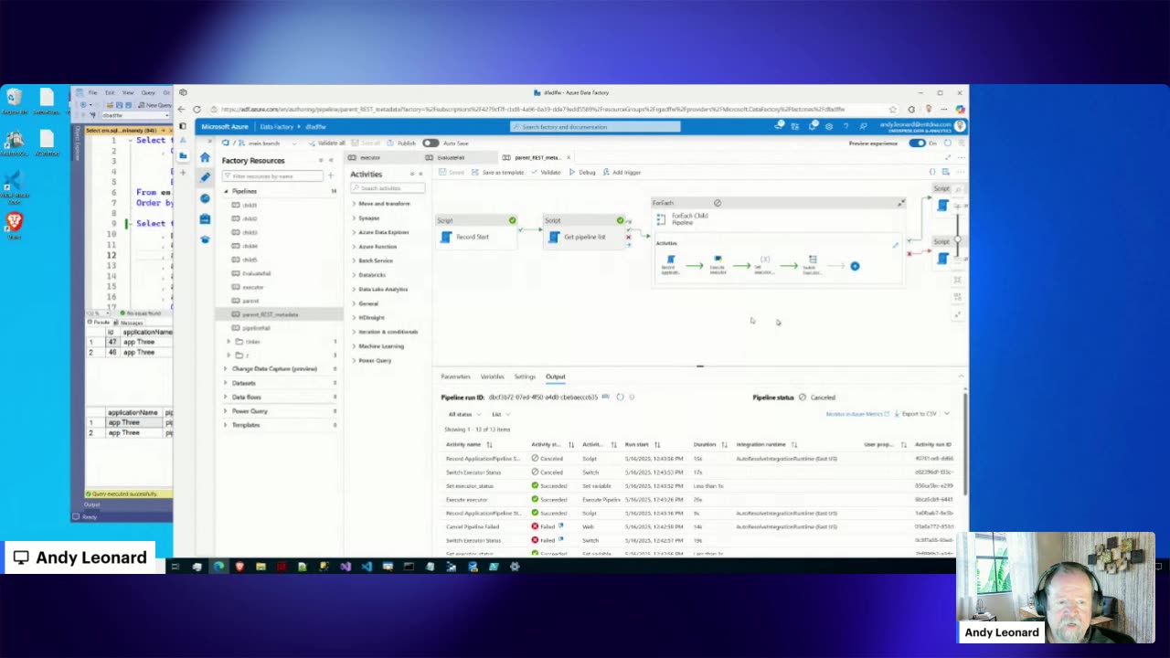
Task: Click the pencil edit icon in ForEach activities
Action: pos(895,245)
